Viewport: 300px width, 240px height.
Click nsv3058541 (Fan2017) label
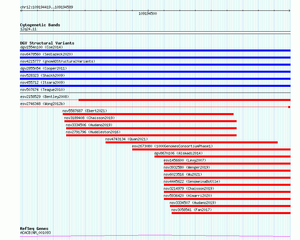pos(191,210)
